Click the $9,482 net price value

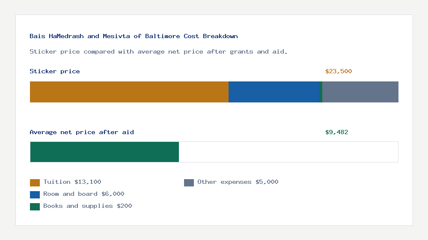point(336,132)
